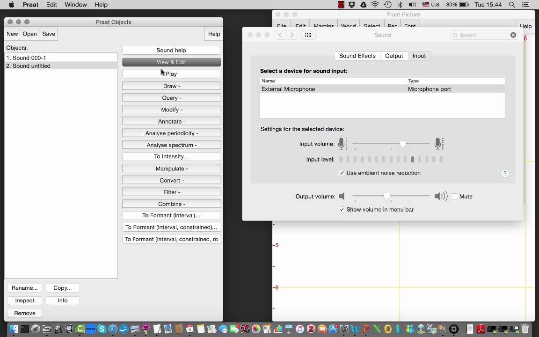Viewport: 539px width, 337px height.
Task: Expand the Annotate - menu button
Action: (172, 121)
